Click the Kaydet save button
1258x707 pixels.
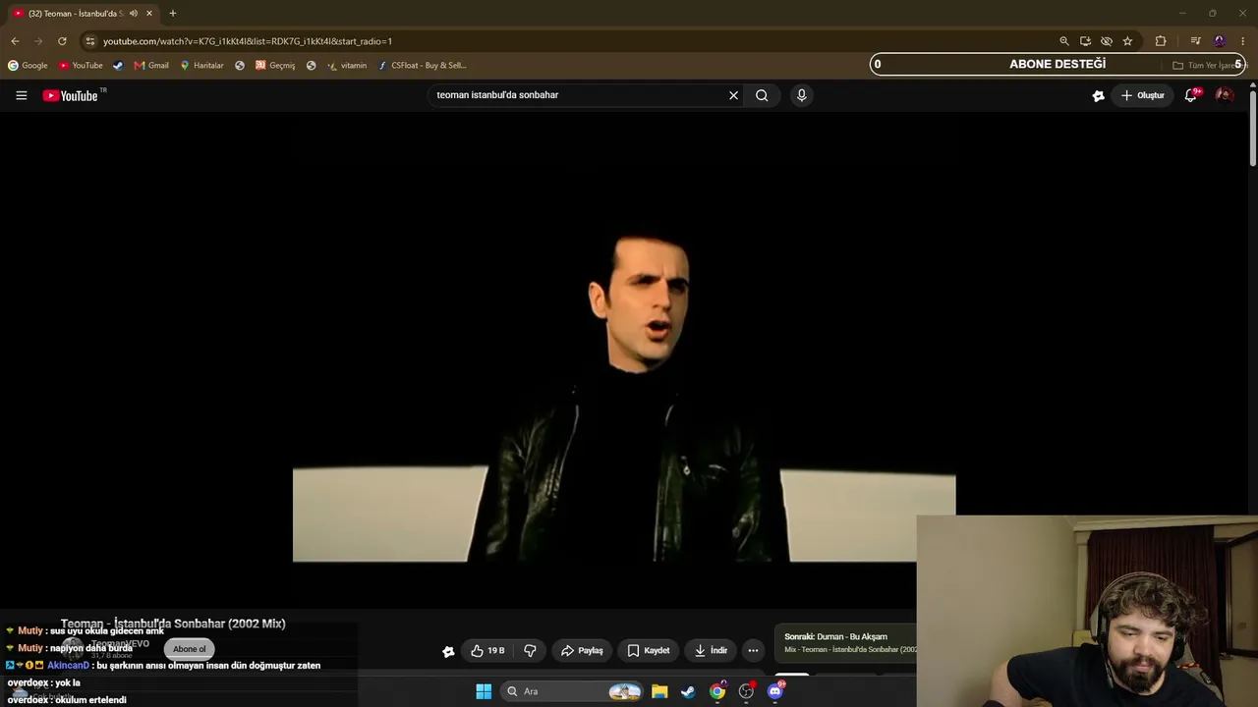coord(649,650)
